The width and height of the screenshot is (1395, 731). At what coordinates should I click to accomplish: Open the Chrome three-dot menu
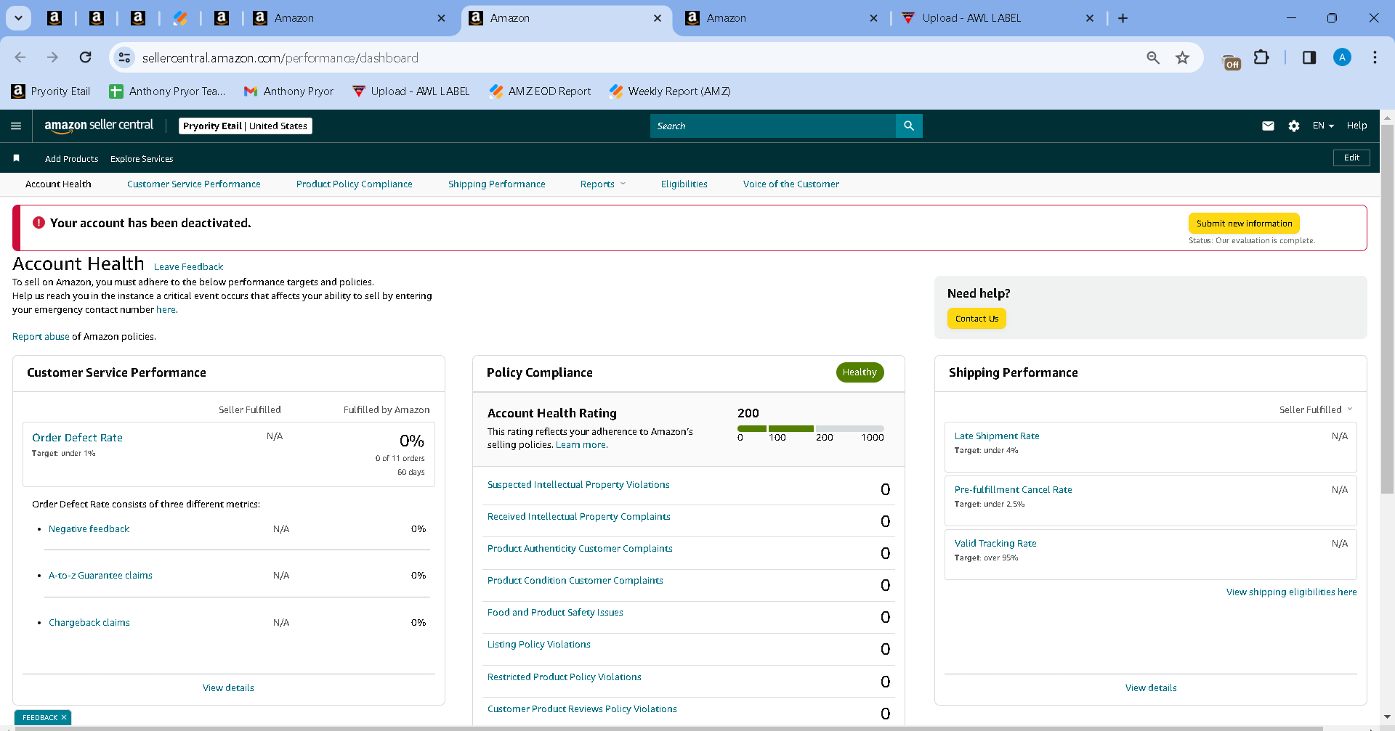(x=1375, y=57)
